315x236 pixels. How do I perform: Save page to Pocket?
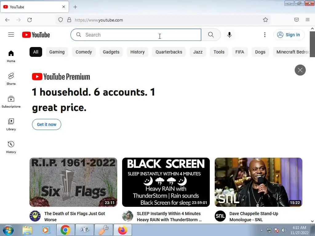(x=297, y=20)
